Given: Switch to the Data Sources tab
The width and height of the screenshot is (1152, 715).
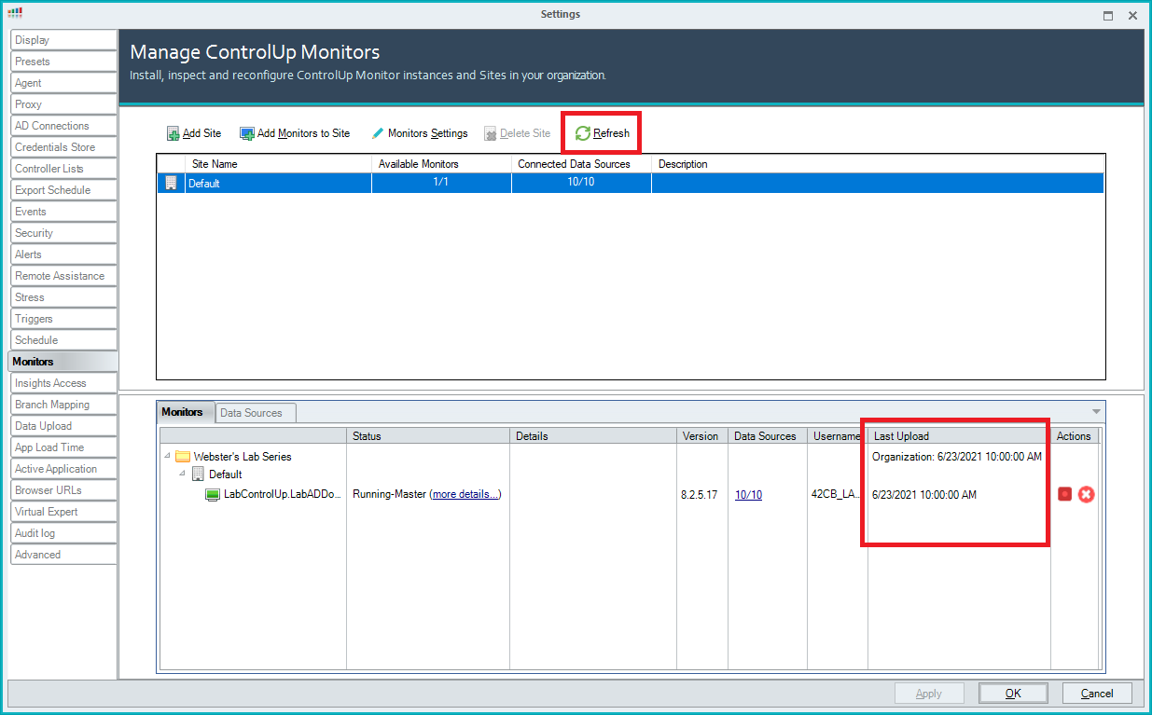Looking at the screenshot, I should [x=251, y=412].
